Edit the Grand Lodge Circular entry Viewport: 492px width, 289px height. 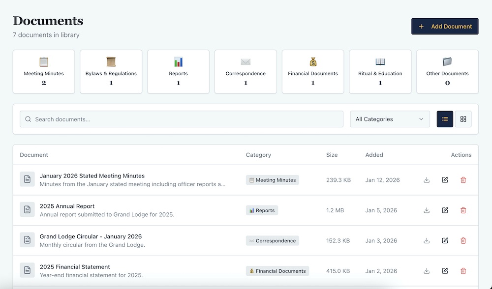click(x=445, y=241)
